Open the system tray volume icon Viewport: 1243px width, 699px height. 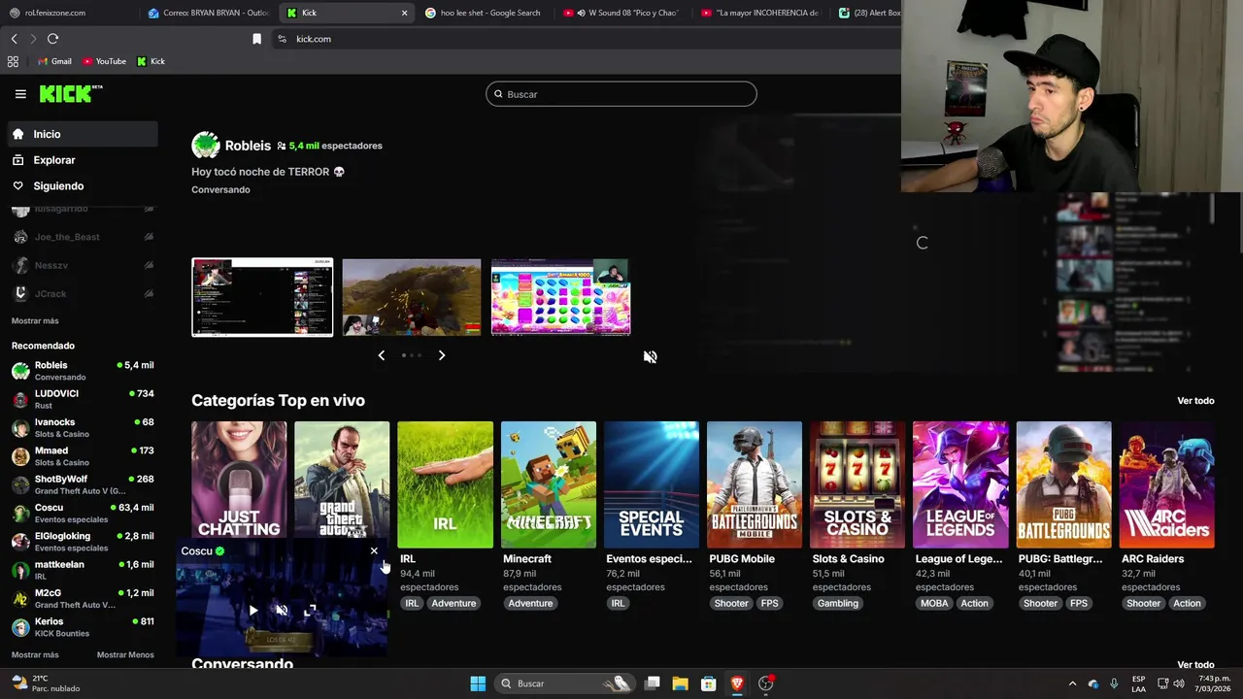[1178, 683]
